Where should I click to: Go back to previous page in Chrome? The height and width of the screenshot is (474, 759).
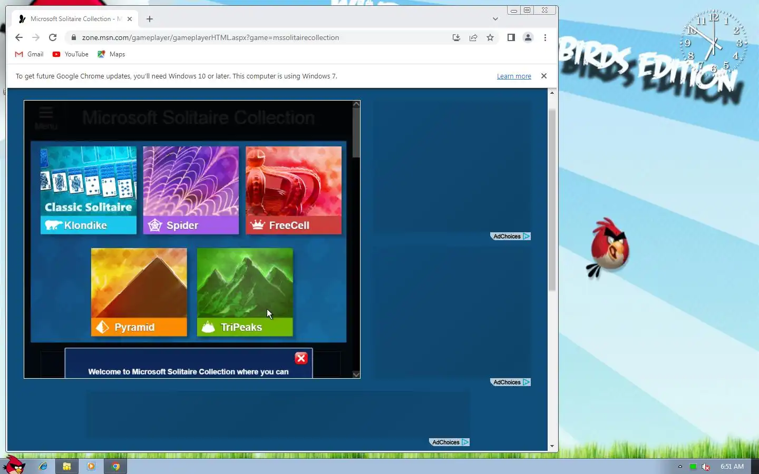tap(19, 37)
